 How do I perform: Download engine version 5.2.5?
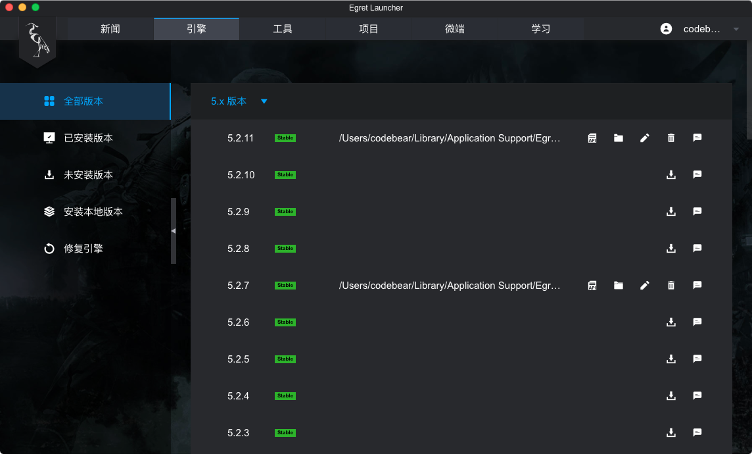coord(671,359)
